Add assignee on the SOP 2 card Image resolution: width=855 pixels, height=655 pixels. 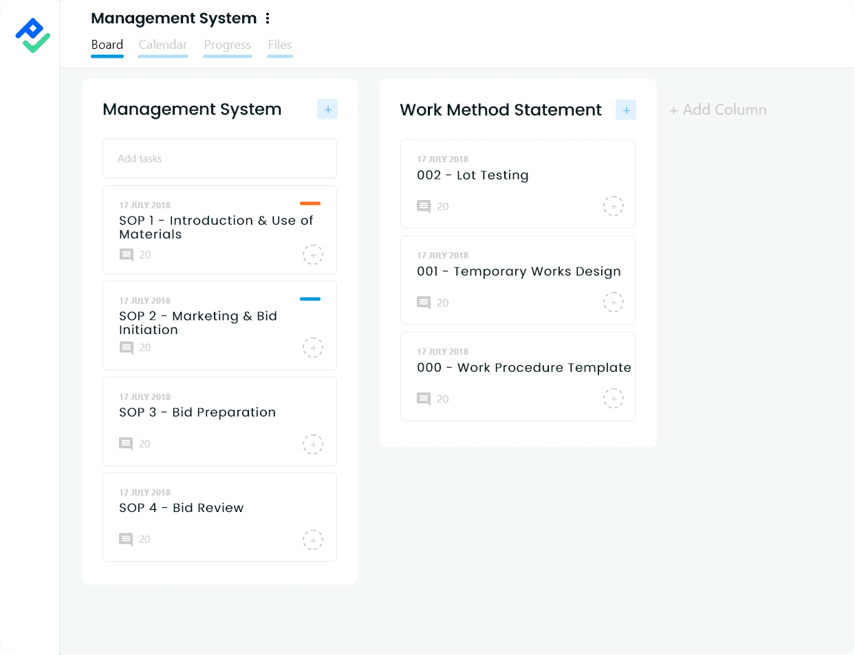point(313,348)
